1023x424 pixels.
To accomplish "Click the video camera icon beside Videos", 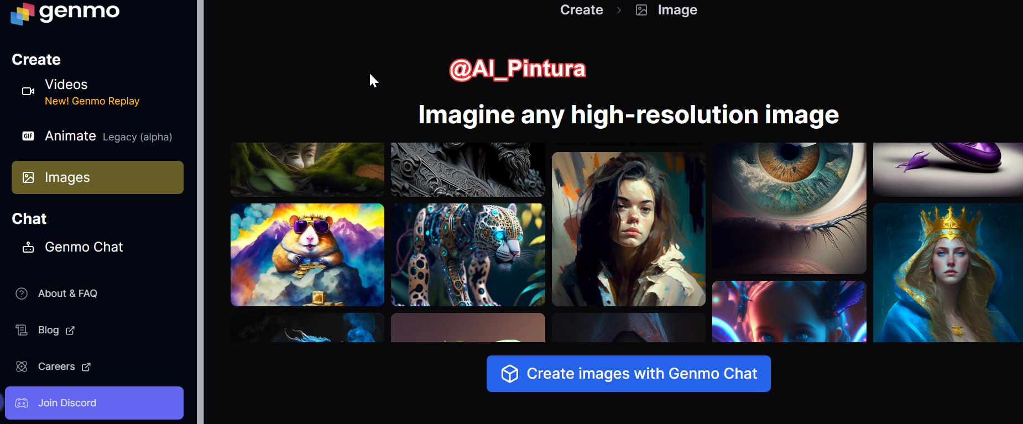I will 28,91.
